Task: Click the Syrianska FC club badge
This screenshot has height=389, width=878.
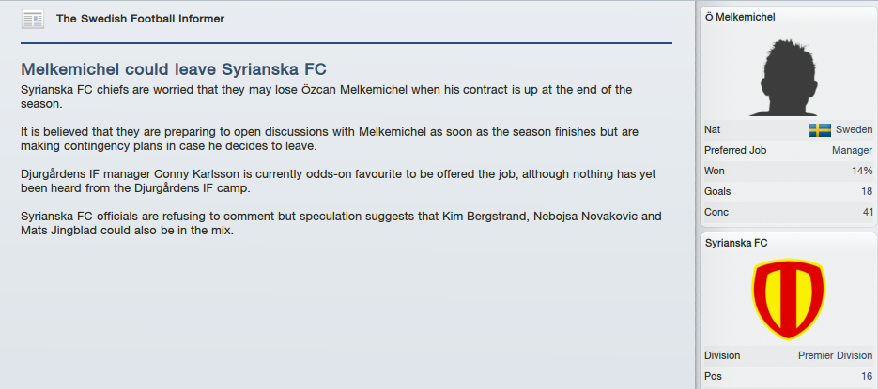Action: tap(788, 298)
